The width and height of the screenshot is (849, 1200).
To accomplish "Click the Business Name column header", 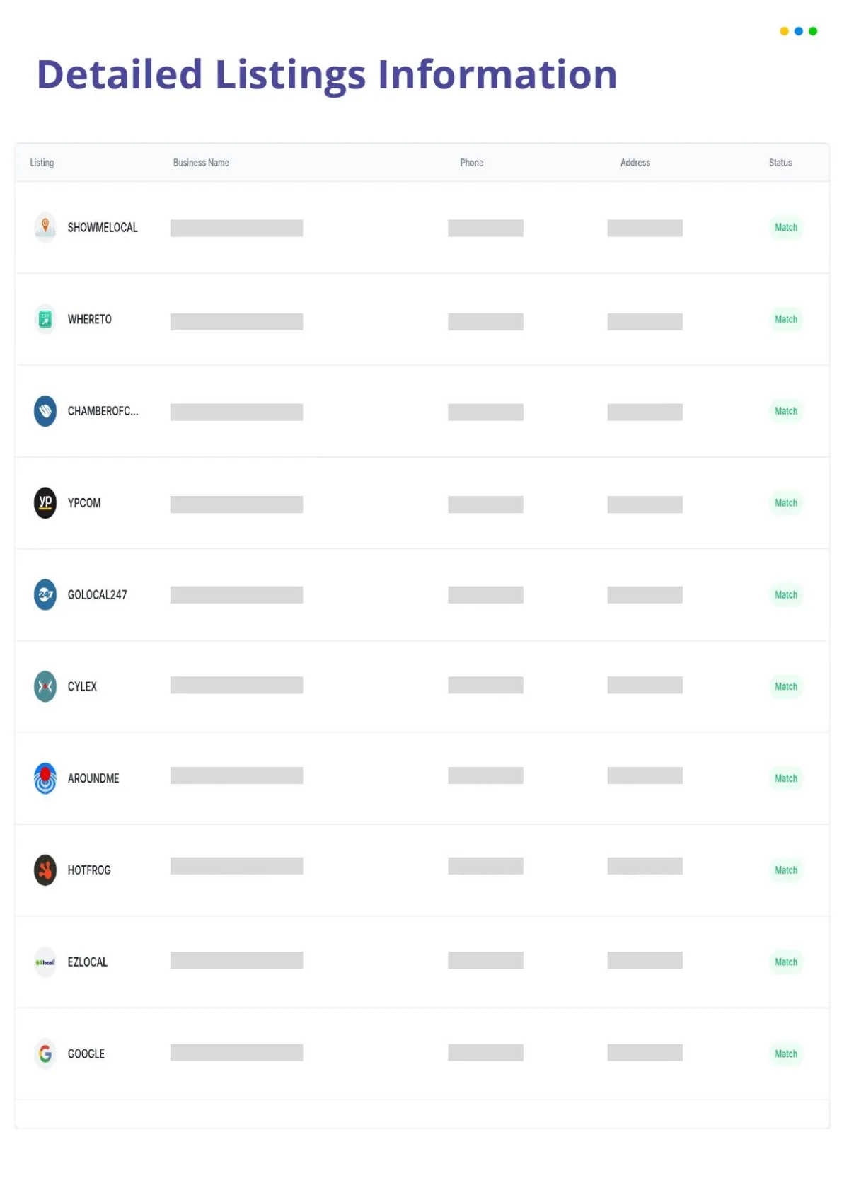I will pyautogui.click(x=201, y=163).
